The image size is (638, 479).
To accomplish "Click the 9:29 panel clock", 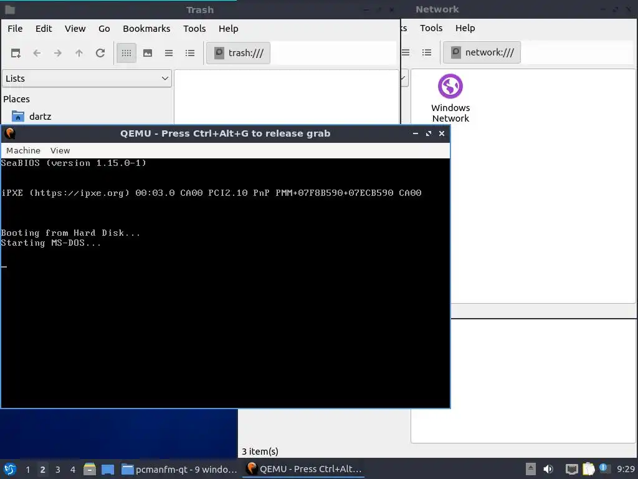I will point(626,469).
